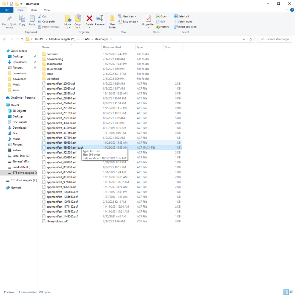Collapse the ribbon with the chevron
This screenshot has height=295, width=295.
tap(287, 10)
